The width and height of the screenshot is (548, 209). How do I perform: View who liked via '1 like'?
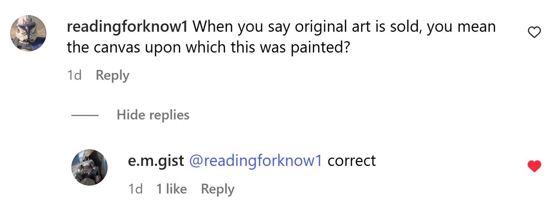[171, 189]
